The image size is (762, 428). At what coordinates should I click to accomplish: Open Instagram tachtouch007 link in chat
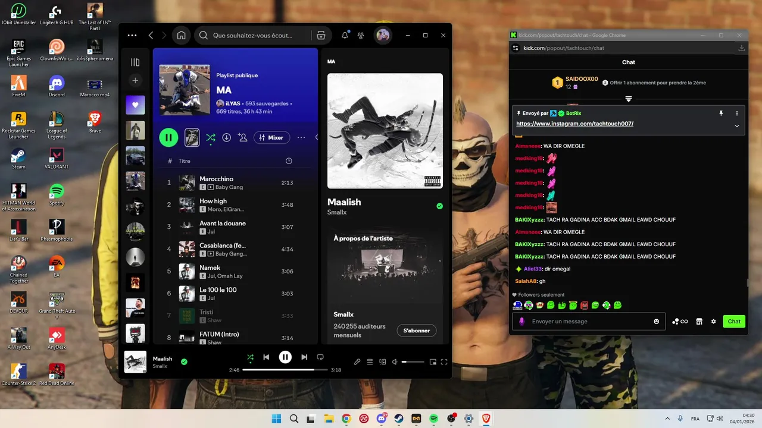coord(574,124)
